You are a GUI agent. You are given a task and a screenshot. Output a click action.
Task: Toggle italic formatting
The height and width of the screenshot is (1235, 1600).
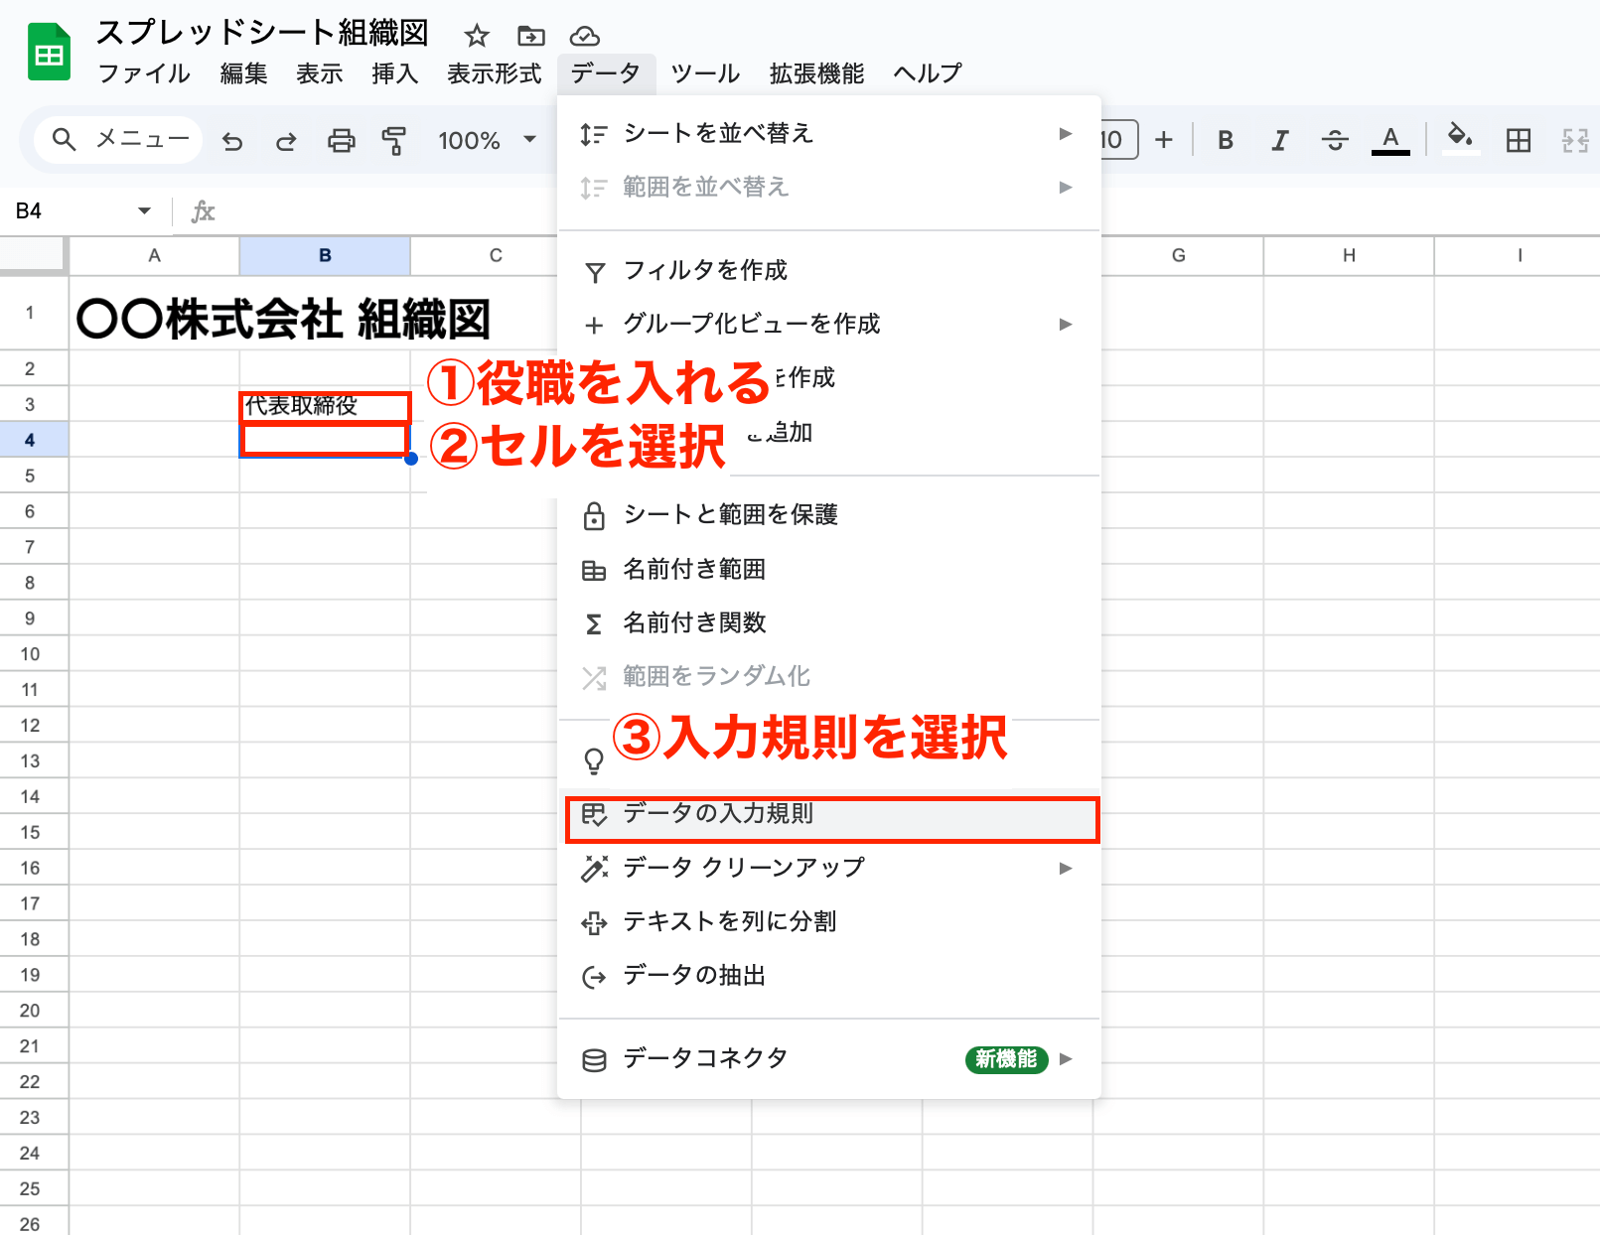[x=1278, y=140]
